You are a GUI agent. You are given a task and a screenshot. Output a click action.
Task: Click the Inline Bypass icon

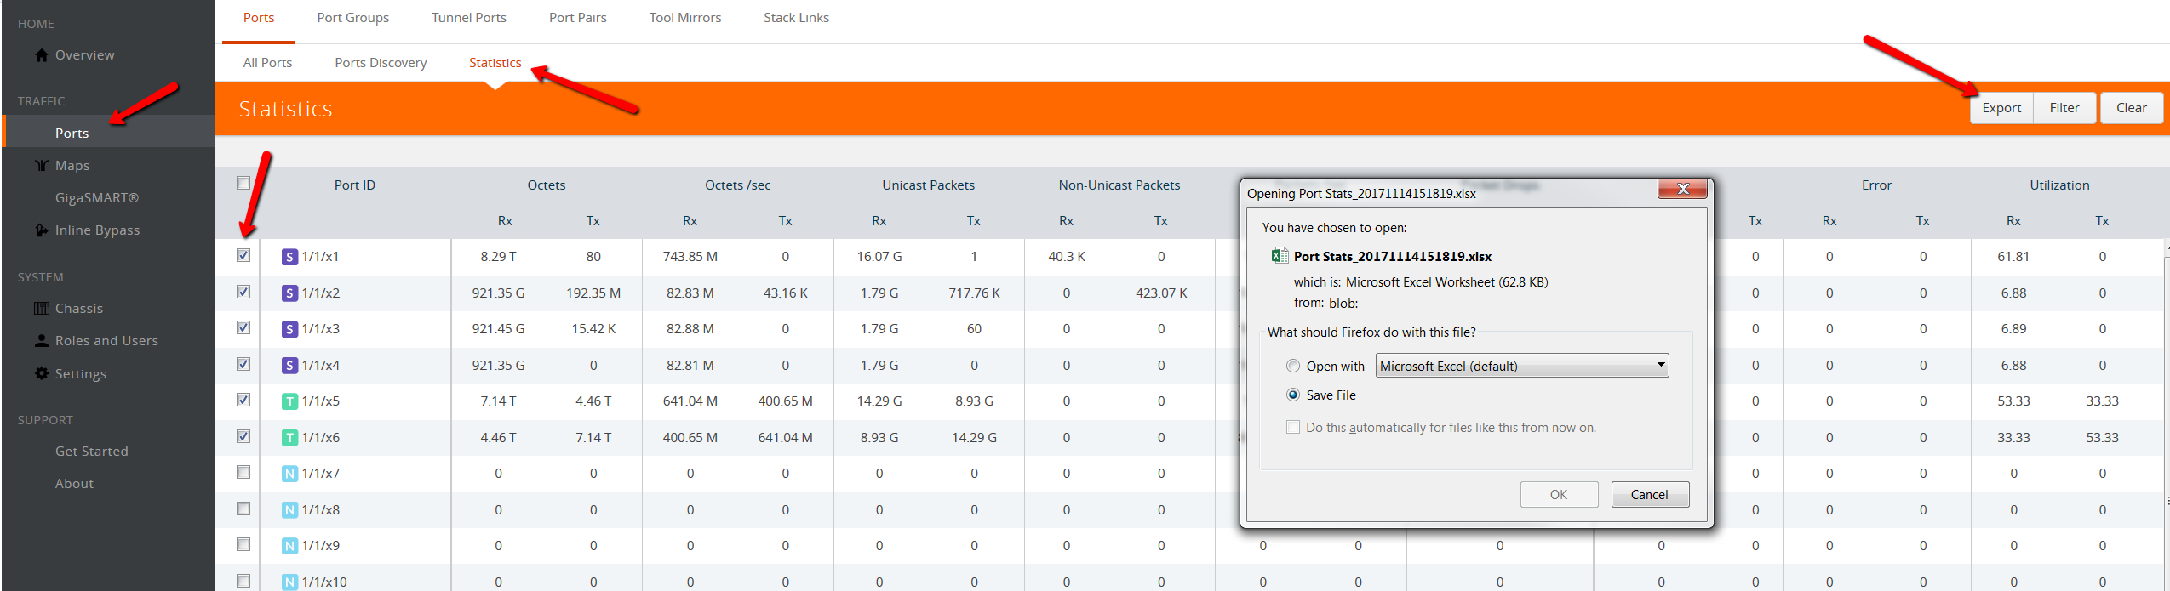pos(42,230)
